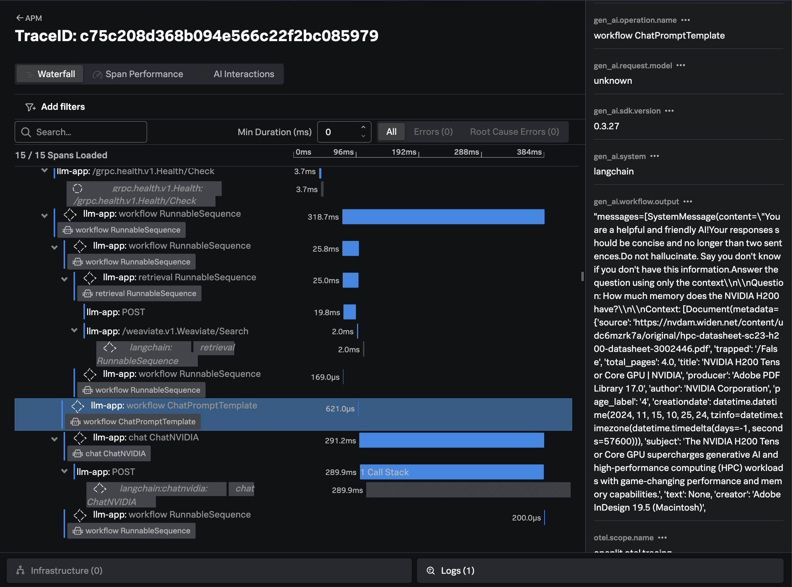Open the Logs (1) panel
The height and width of the screenshot is (587, 792).
click(x=457, y=570)
